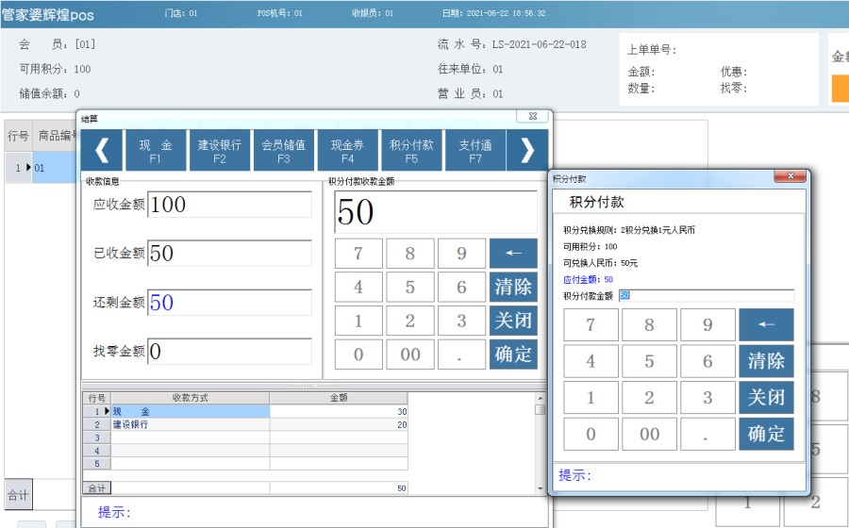Screen dimensions: 849x528
Task: Pick 支付通 F7 payment method
Action: point(474,151)
